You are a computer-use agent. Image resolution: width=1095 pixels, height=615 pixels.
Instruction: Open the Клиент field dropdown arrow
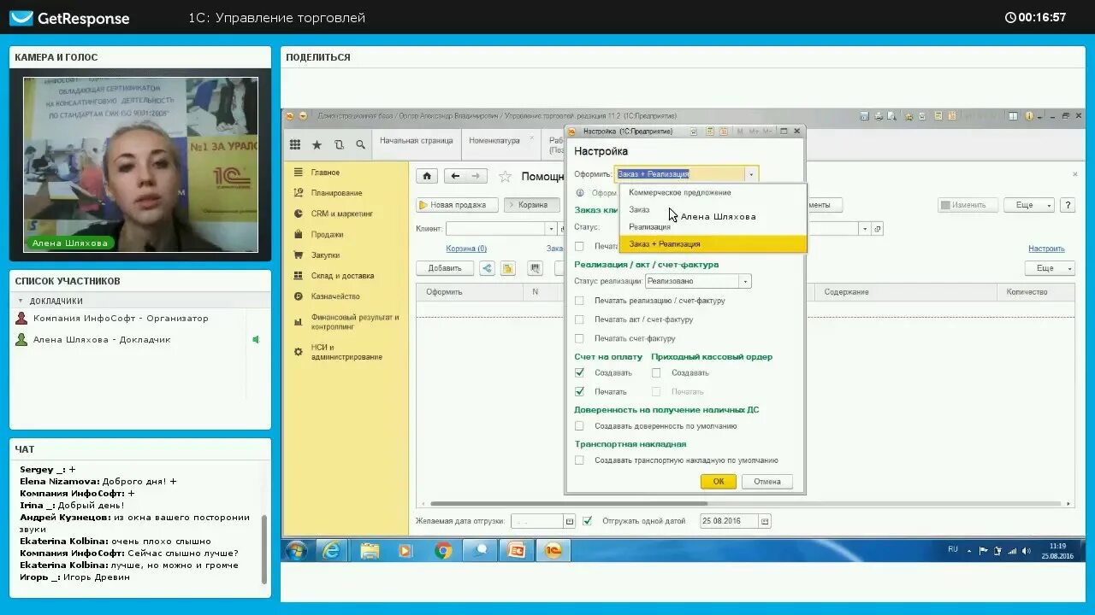click(x=551, y=229)
